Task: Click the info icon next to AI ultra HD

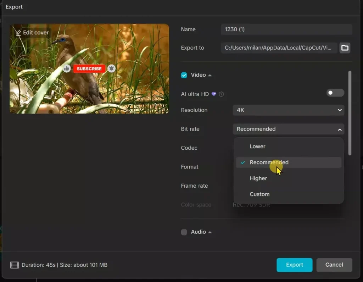Action: 222,94
